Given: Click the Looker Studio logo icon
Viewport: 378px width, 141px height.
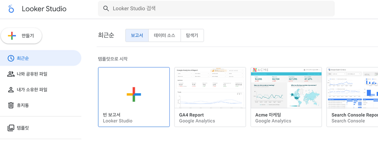Looking at the screenshot, I should tap(11, 9).
